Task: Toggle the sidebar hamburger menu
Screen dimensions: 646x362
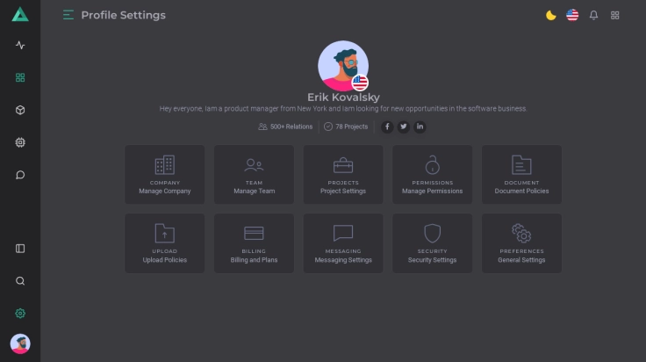Action: coord(68,15)
